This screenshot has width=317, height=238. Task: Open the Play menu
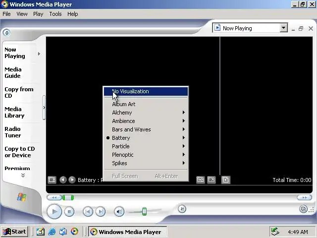coord(38,14)
